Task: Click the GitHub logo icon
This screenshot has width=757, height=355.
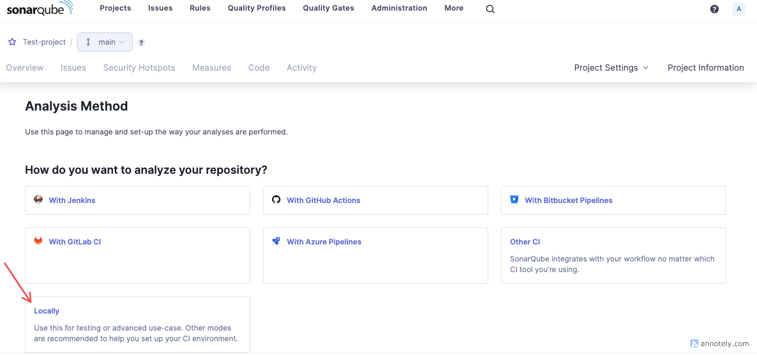Action: point(276,199)
